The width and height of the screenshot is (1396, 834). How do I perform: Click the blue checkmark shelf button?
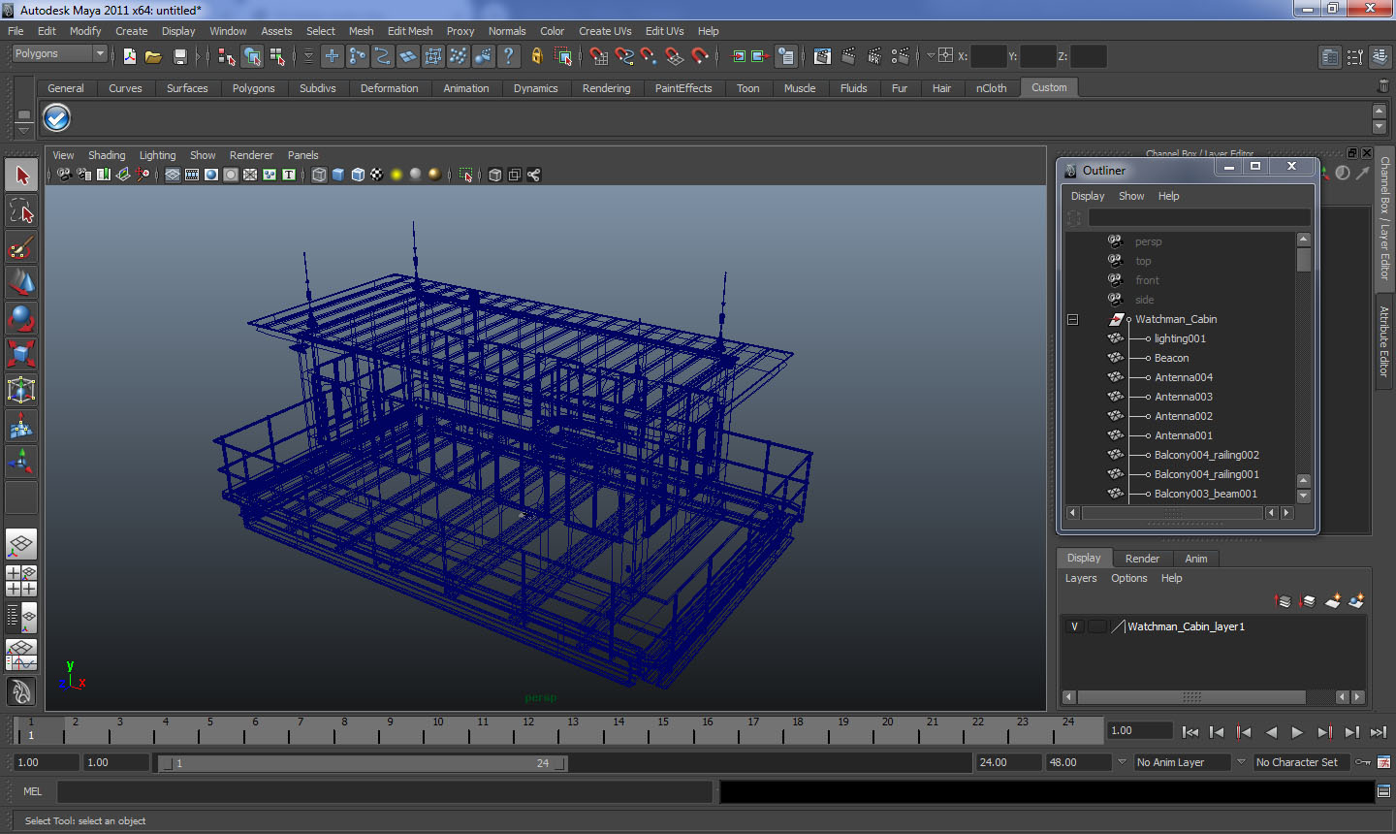[57, 118]
